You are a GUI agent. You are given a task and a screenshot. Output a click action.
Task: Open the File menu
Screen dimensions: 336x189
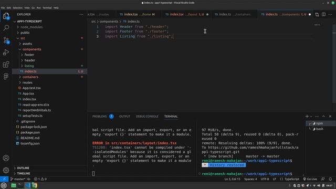coord(3,8)
